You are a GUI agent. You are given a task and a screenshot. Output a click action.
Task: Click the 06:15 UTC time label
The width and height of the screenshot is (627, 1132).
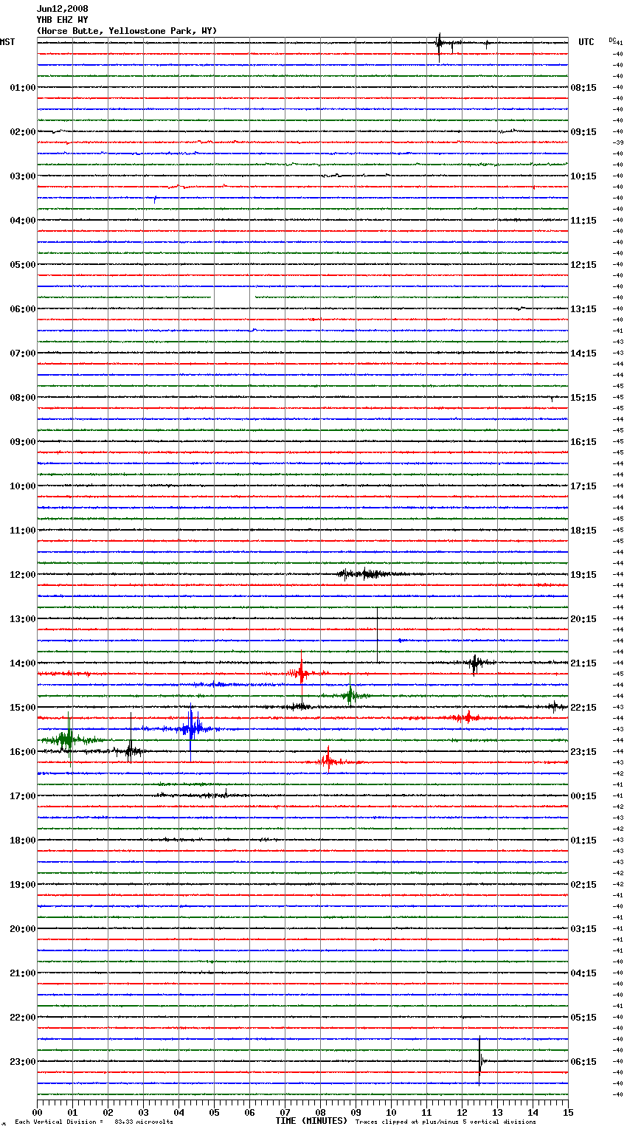tap(583, 1062)
